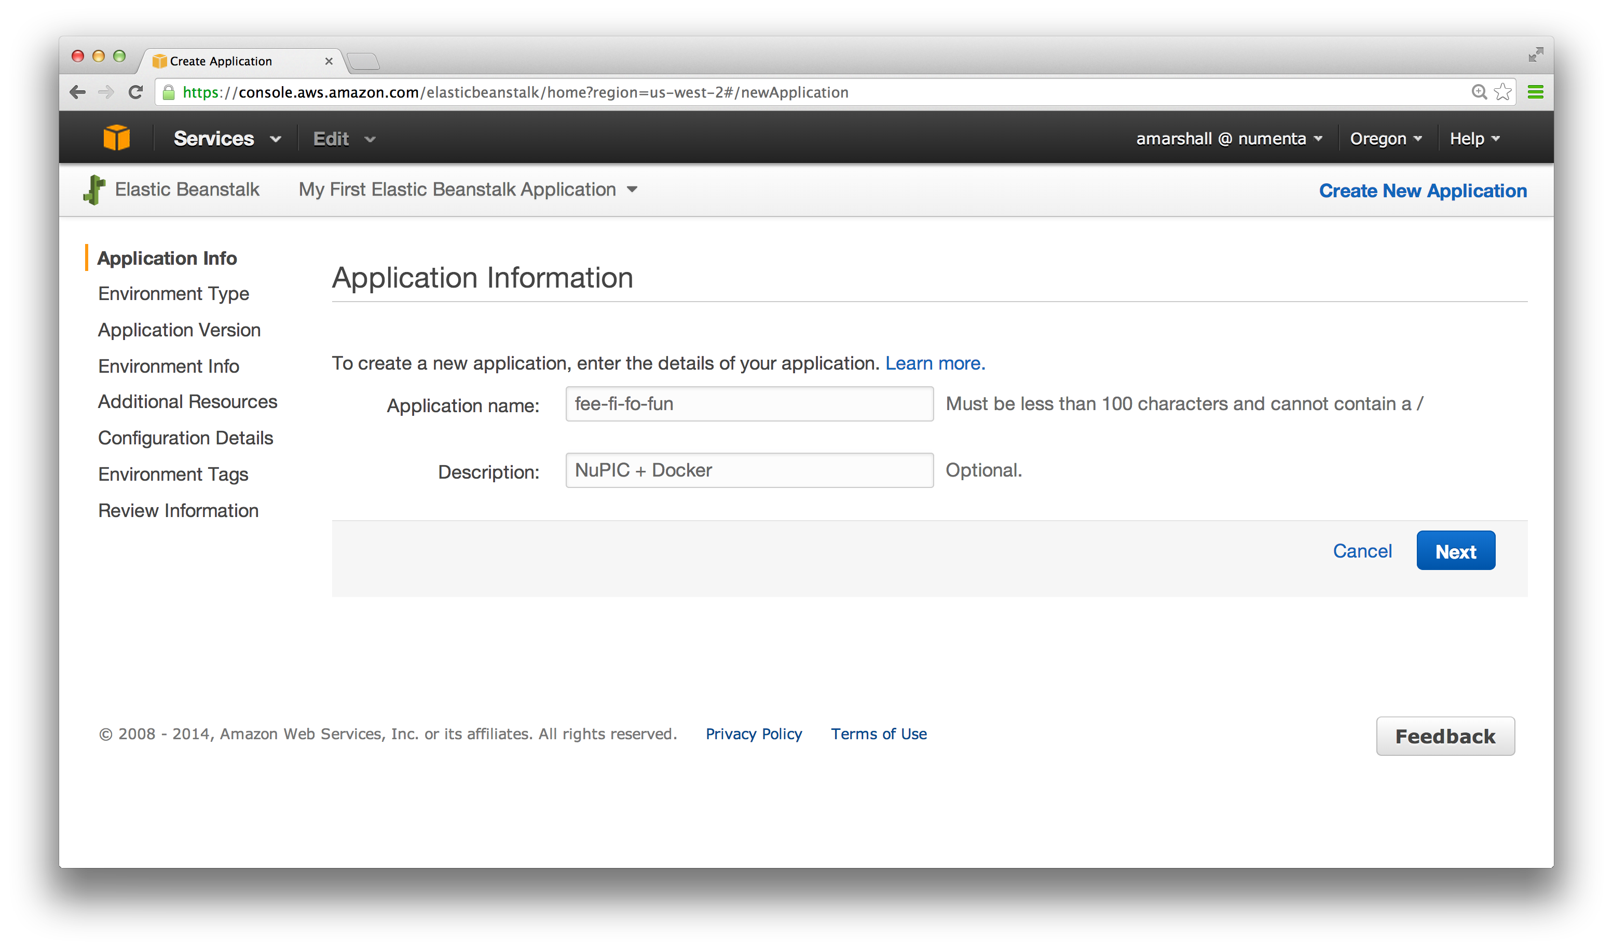Click the fullscreen arrows icon in window corner

coord(1536,55)
